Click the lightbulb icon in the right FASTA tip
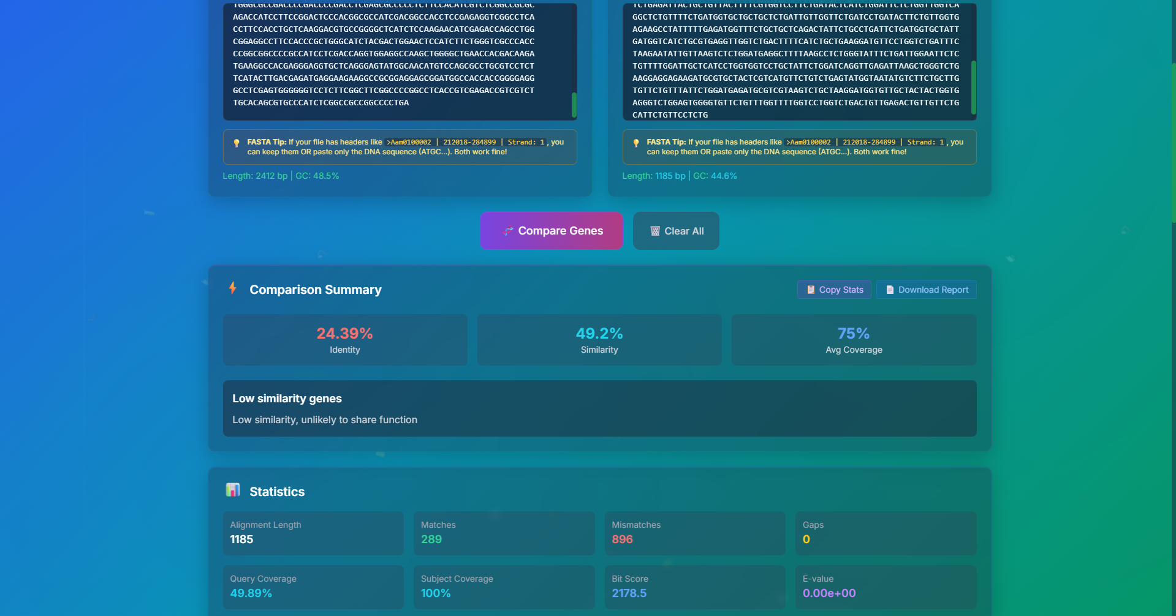1176x616 pixels. click(x=635, y=143)
